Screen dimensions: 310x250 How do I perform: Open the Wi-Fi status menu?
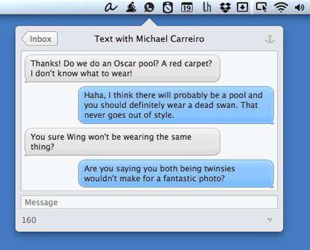click(x=280, y=7)
